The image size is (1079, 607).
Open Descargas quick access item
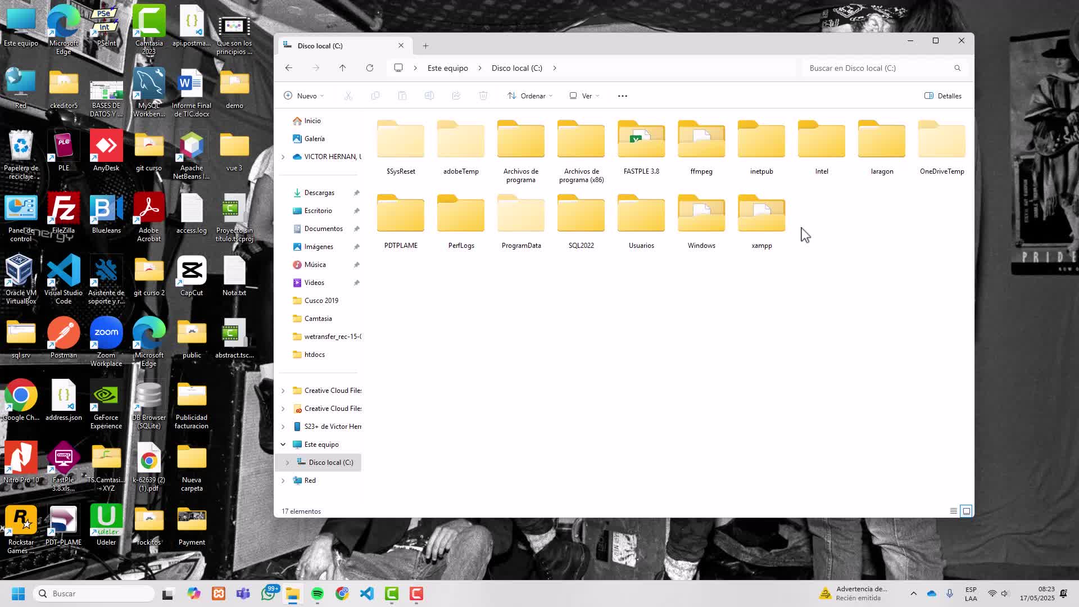pos(320,193)
